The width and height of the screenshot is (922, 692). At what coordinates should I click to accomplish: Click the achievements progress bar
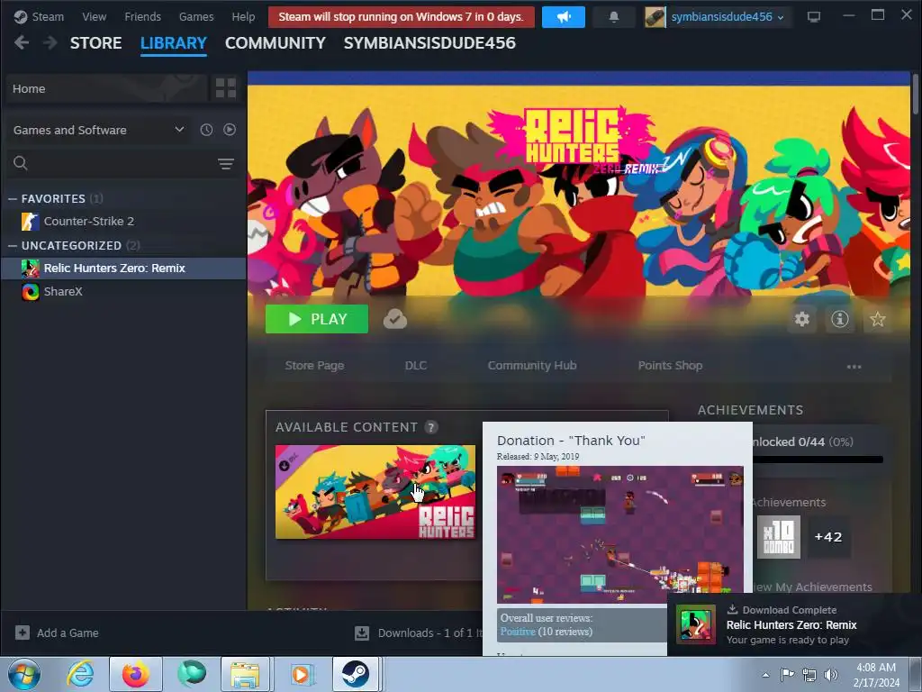[818, 460]
